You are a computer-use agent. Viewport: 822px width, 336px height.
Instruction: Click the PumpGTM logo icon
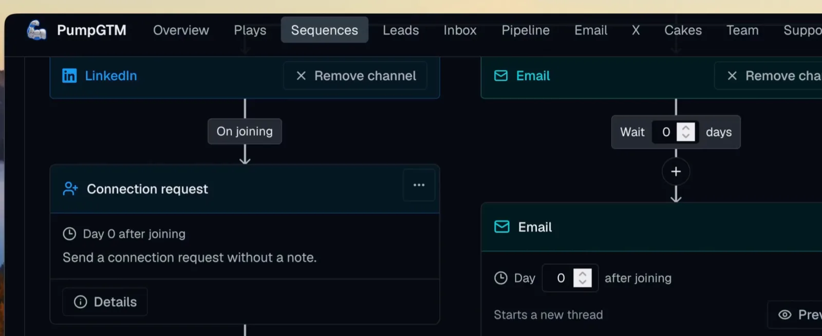tap(36, 30)
